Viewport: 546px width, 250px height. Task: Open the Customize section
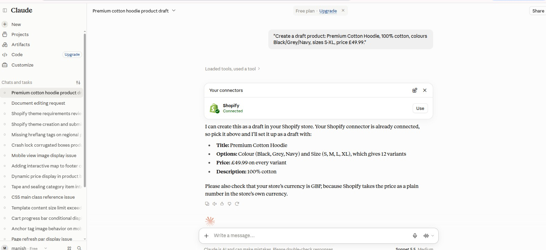(22, 65)
